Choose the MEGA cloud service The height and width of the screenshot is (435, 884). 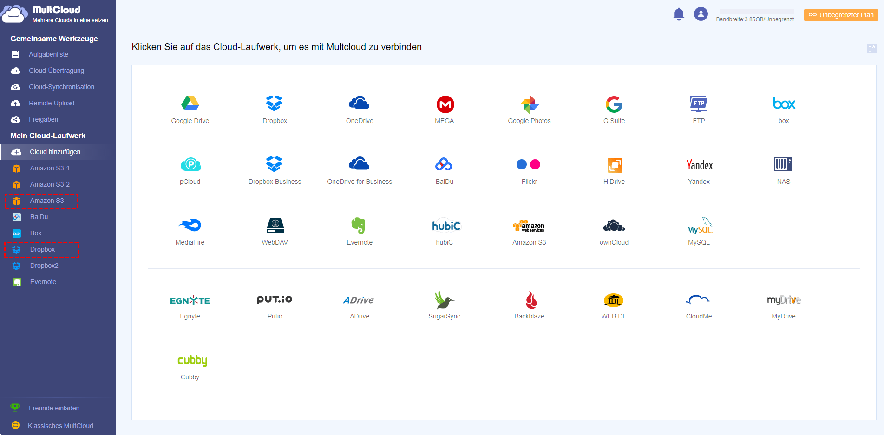point(445,110)
